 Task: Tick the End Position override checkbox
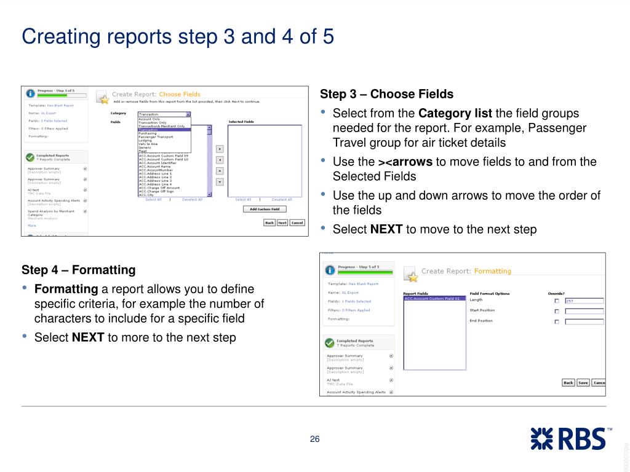(x=557, y=322)
